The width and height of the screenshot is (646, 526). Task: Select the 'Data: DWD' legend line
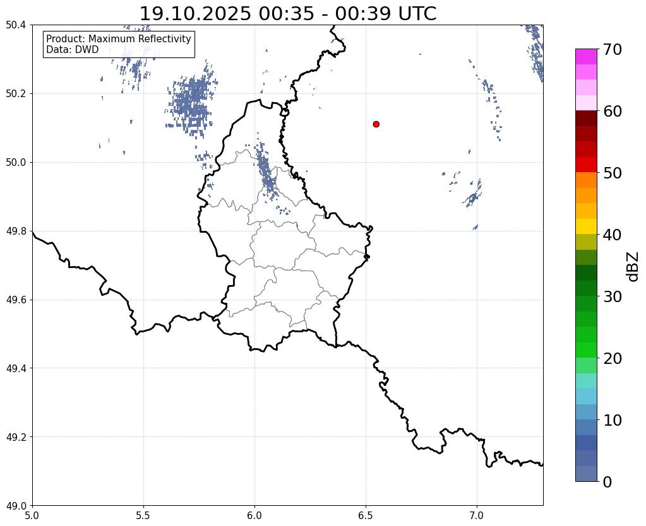[x=73, y=50]
